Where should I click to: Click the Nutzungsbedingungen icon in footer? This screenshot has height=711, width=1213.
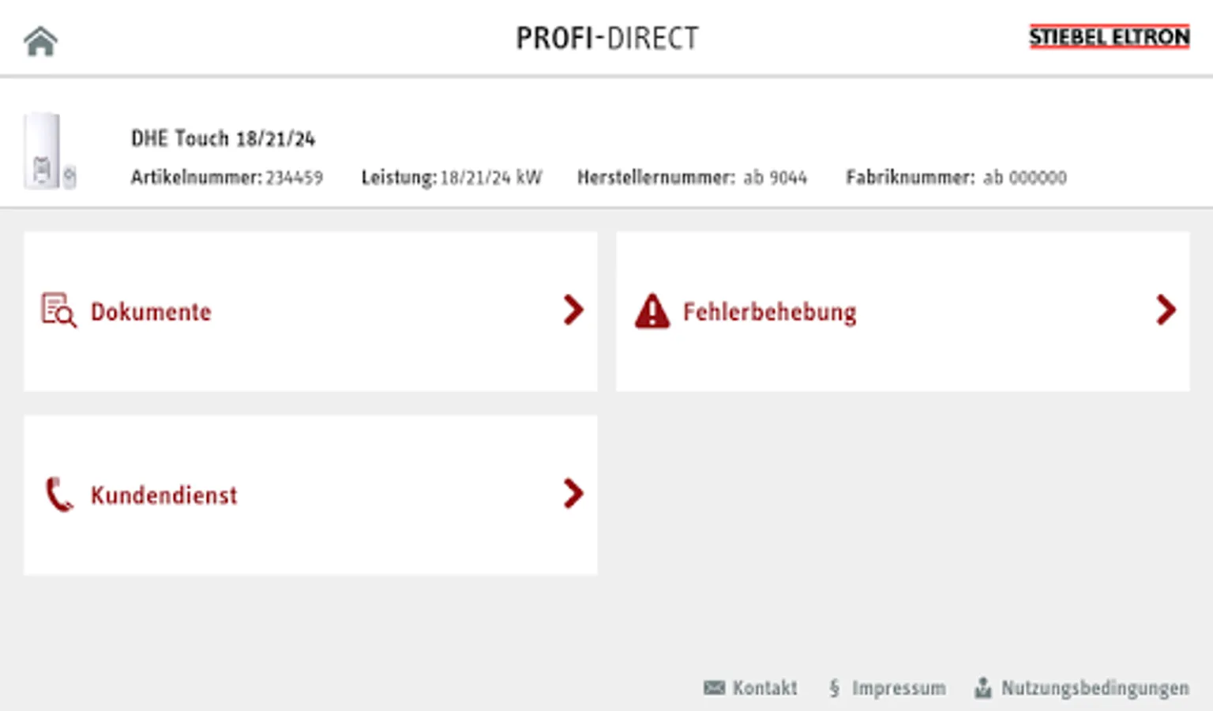coord(983,688)
